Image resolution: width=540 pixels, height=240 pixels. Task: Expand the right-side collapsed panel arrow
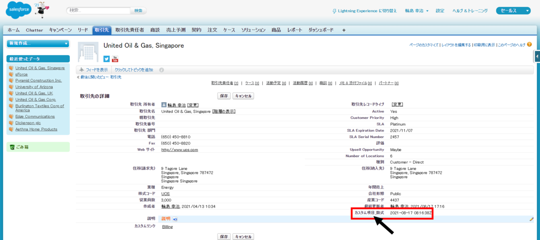tap(537, 56)
